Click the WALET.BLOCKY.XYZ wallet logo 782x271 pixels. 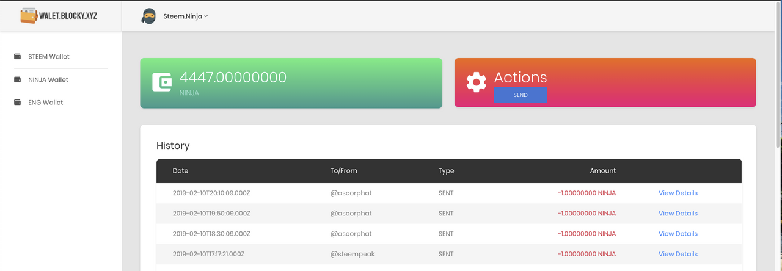pos(59,15)
